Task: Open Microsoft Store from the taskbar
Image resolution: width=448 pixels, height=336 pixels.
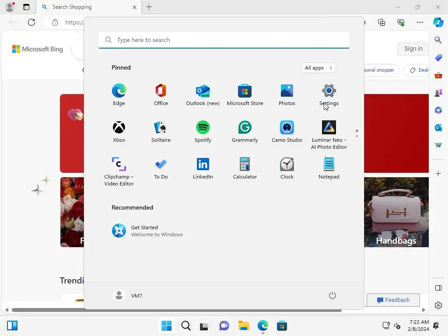Action: click(x=282, y=325)
